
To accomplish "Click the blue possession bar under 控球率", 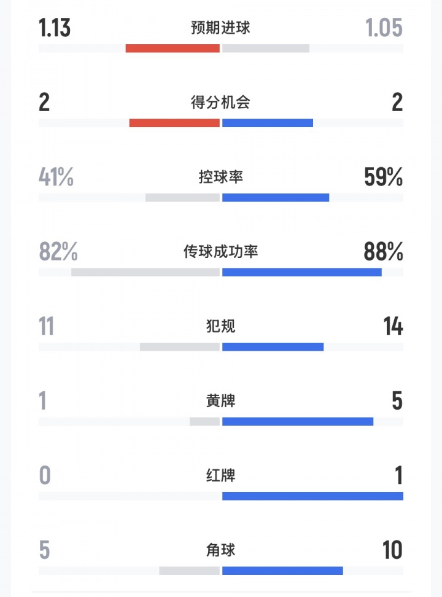I will pyautogui.click(x=275, y=198).
